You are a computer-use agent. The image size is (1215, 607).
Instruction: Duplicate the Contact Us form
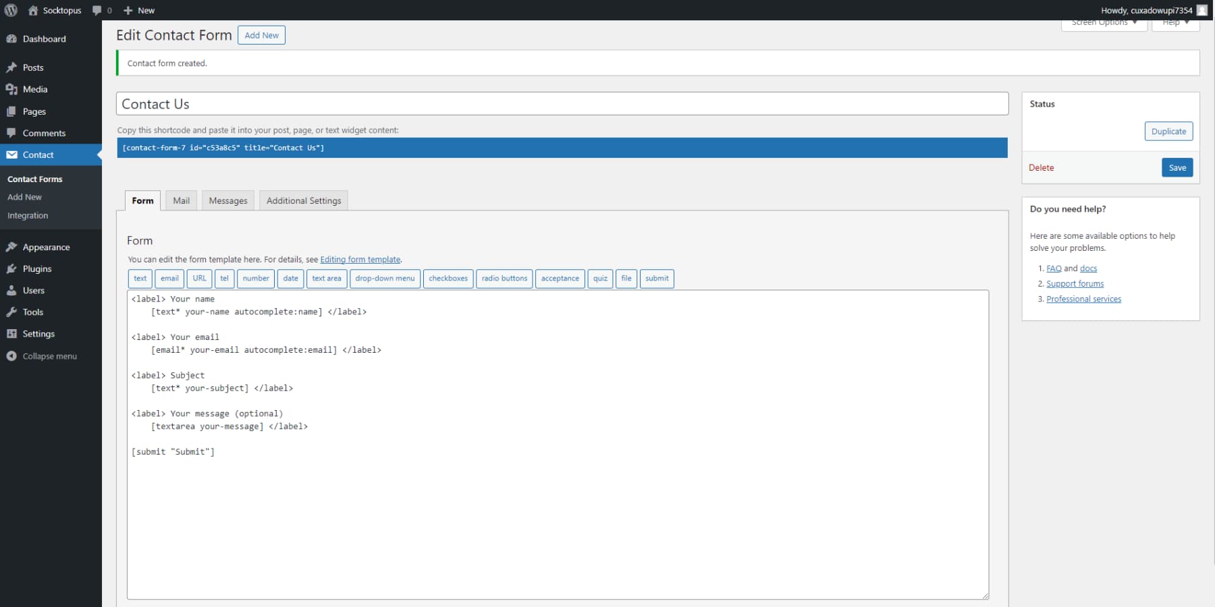1168,131
